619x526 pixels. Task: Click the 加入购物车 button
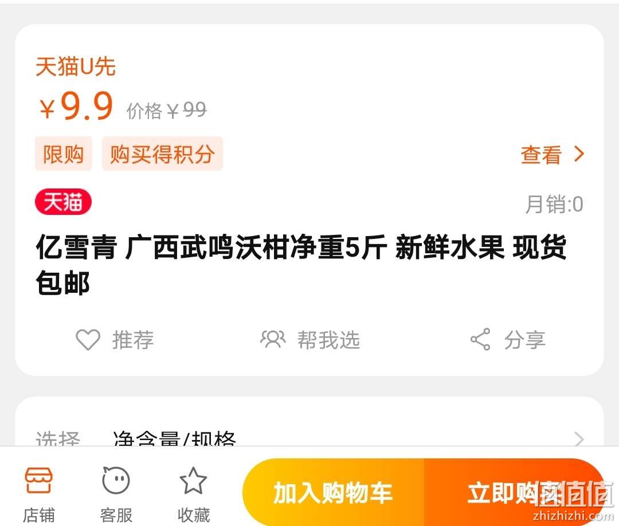[333, 492]
